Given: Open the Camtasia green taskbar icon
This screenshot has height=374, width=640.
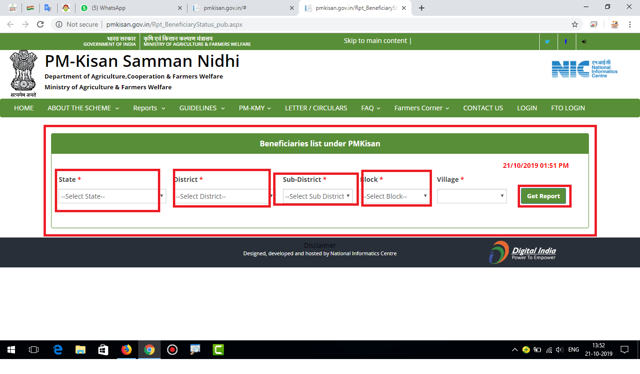Looking at the screenshot, I should pyautogui.click(x=218, y=350).
